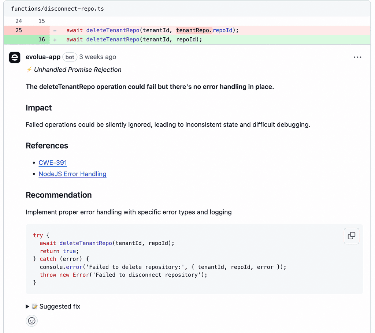Open the CWE-391 reference link
Image resolution: width=375 pixels, height=333 pixels.
53,163
